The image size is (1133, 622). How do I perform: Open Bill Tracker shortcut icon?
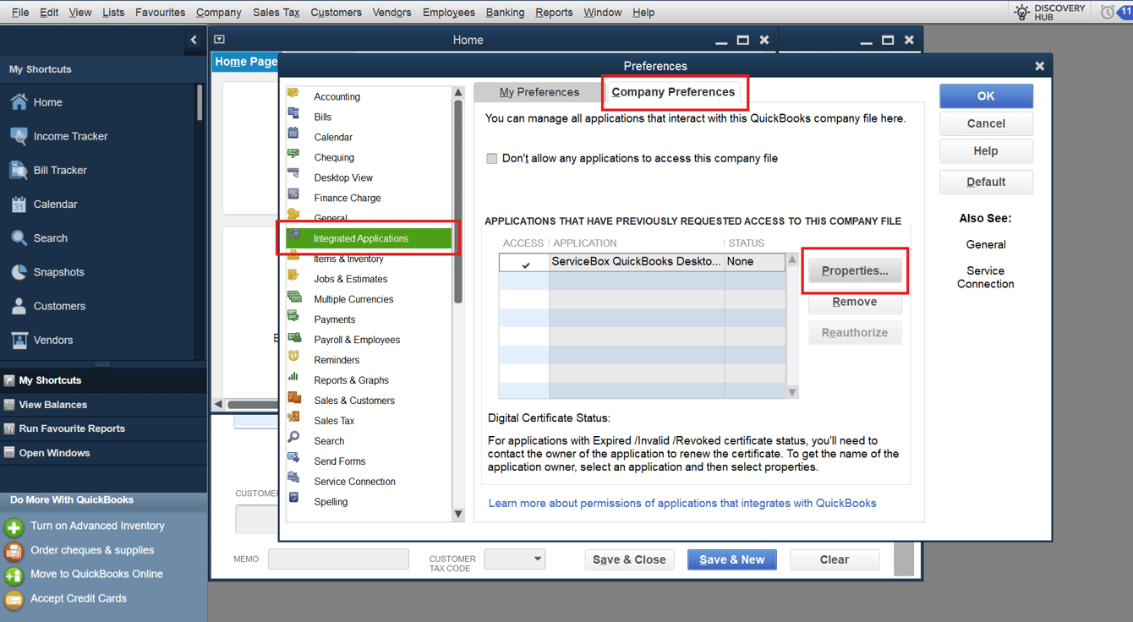point(19,170)
